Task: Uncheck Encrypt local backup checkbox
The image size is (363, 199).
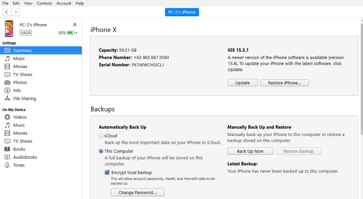Action: [108, 172]
